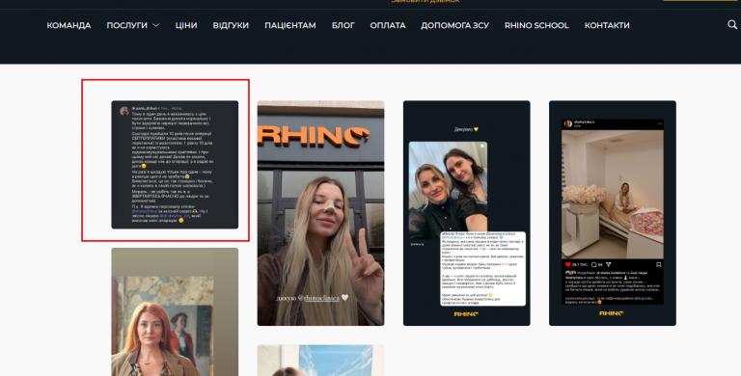Click the bookmark icon in Instagram card

658,264
